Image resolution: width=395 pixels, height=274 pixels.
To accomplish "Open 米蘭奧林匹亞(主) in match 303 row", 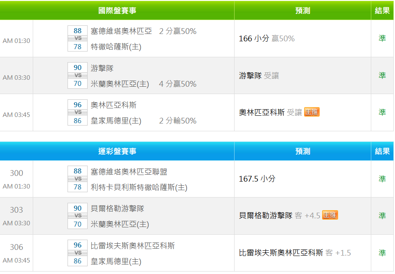I will 120,224.
